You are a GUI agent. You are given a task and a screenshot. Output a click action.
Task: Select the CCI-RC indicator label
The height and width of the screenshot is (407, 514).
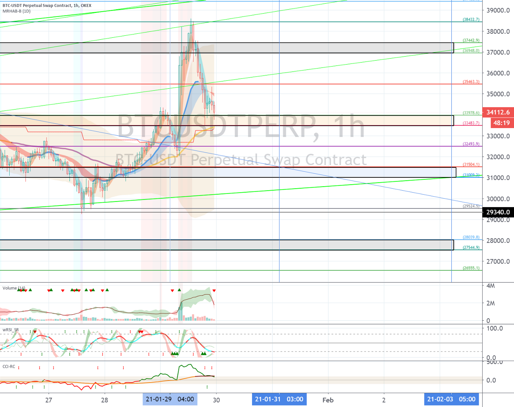pyautogui.click(x=9, y=366)
